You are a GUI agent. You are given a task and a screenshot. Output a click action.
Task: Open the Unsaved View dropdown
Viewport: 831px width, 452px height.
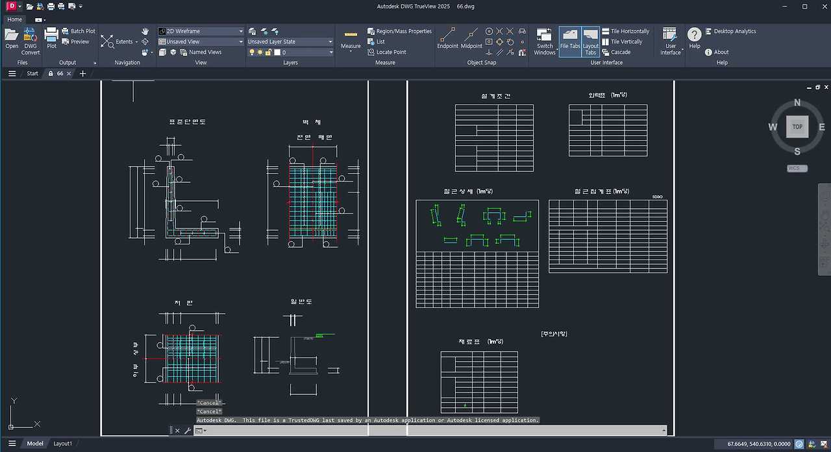pyautogui.click(x=241, y=42)
